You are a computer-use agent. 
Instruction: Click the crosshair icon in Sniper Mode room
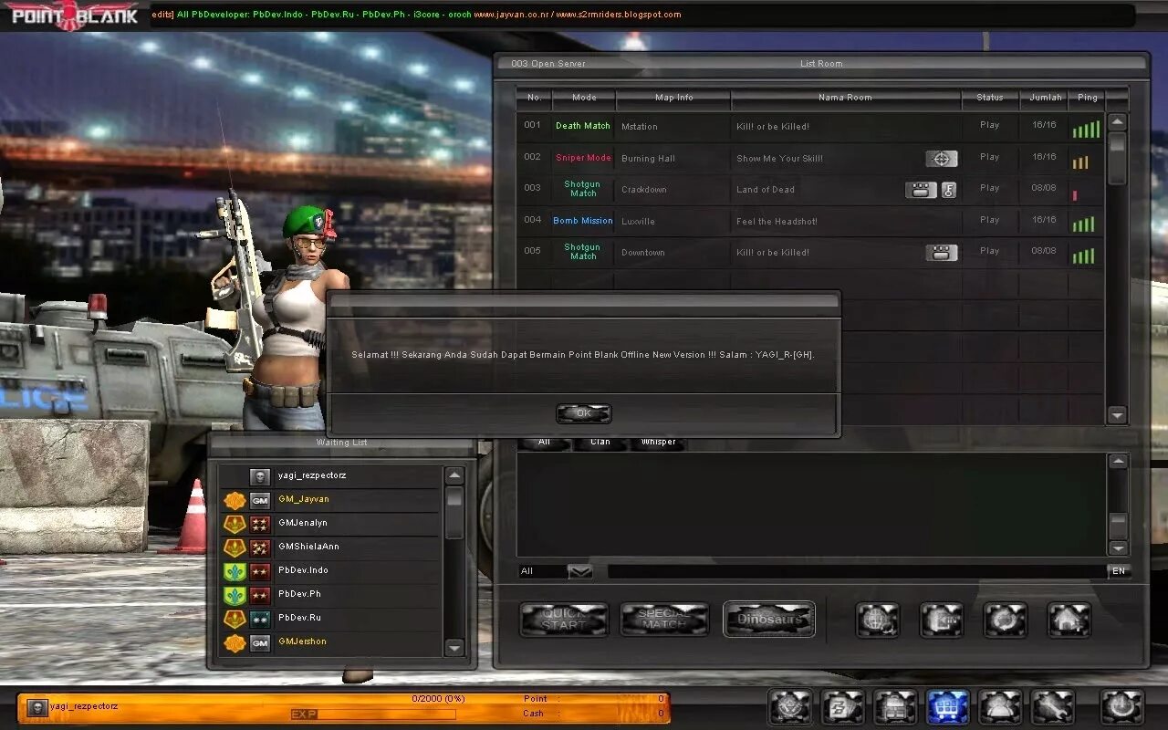[942, 159]
